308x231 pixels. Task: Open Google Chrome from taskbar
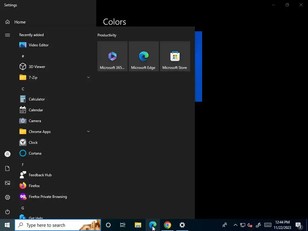[167, 225]
